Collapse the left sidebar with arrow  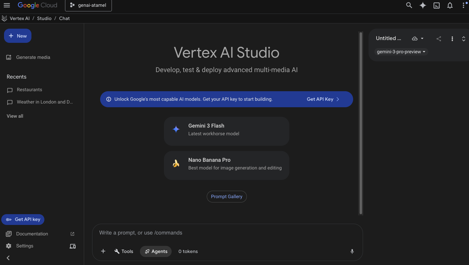[x=8, y=258]
